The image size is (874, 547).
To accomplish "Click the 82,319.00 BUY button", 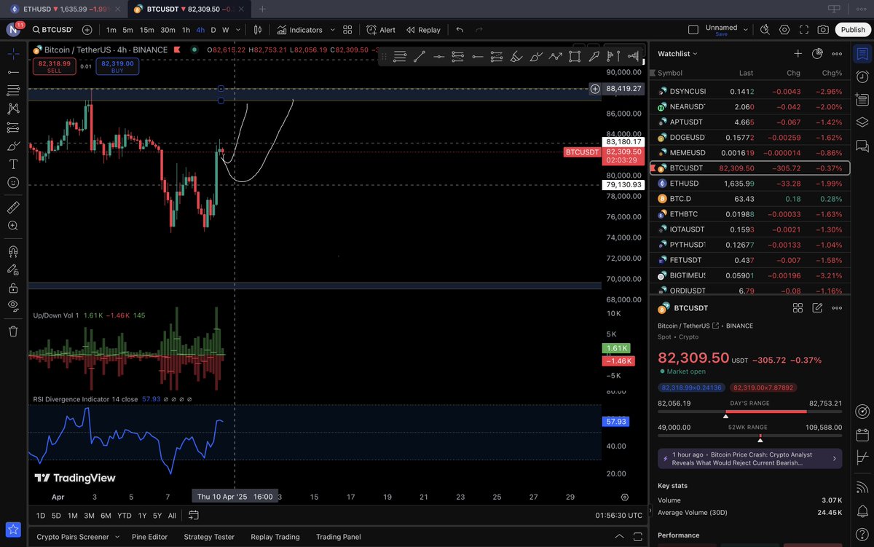I will pos(117,66).
